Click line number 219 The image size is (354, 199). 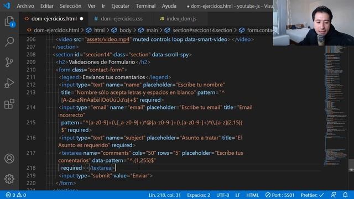(31, 176)
